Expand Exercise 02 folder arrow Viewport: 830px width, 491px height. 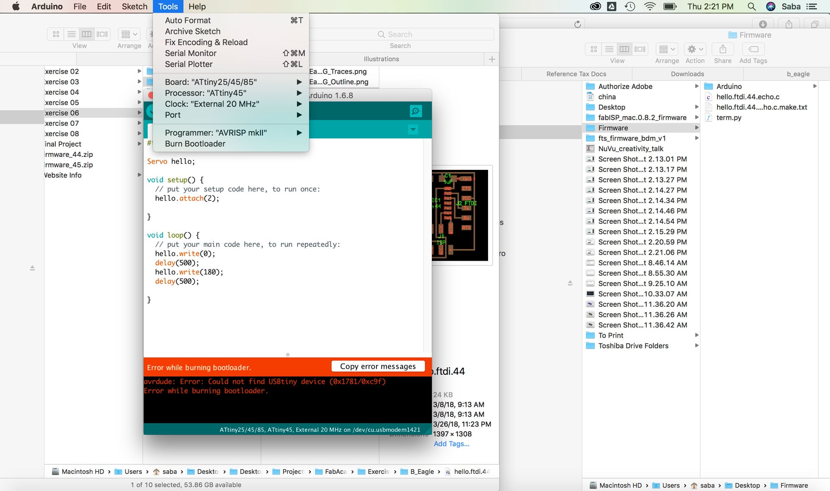click(139, 71)
